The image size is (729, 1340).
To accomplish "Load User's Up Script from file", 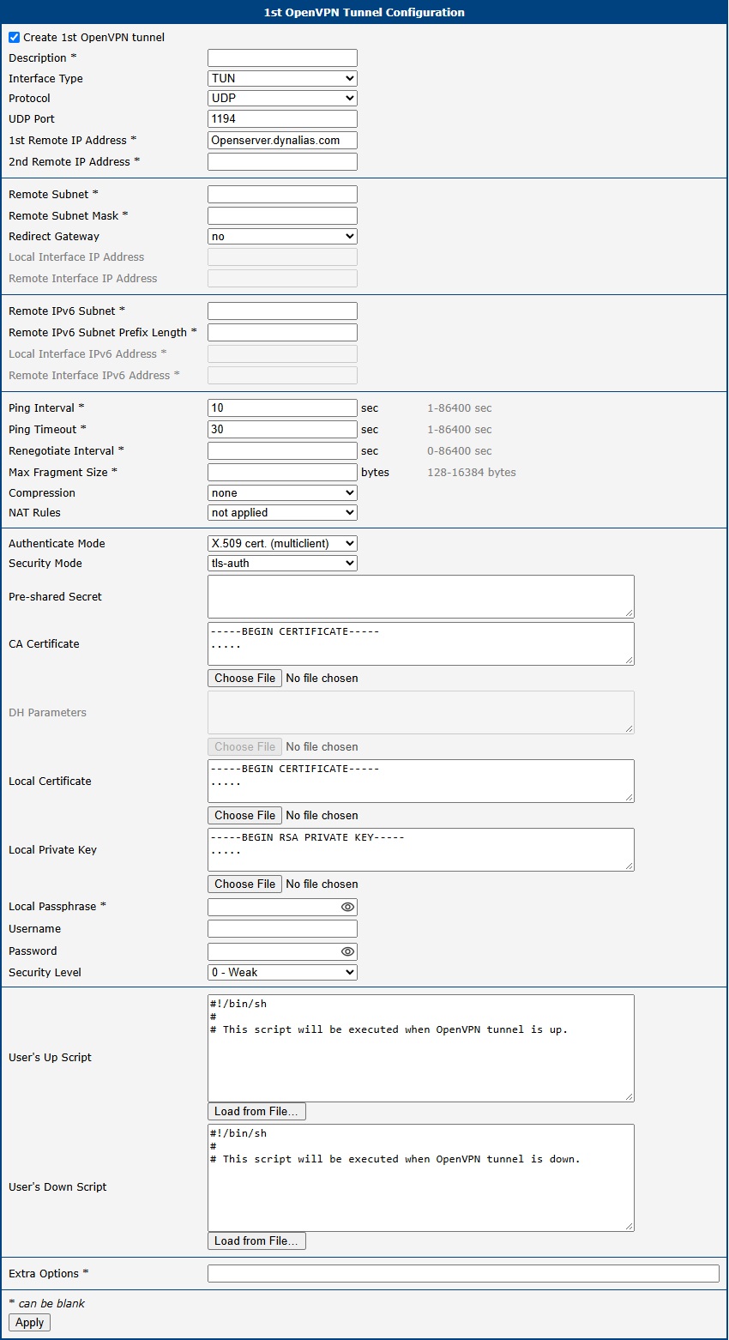I will pyautogui.click(x=256, y=1111).
